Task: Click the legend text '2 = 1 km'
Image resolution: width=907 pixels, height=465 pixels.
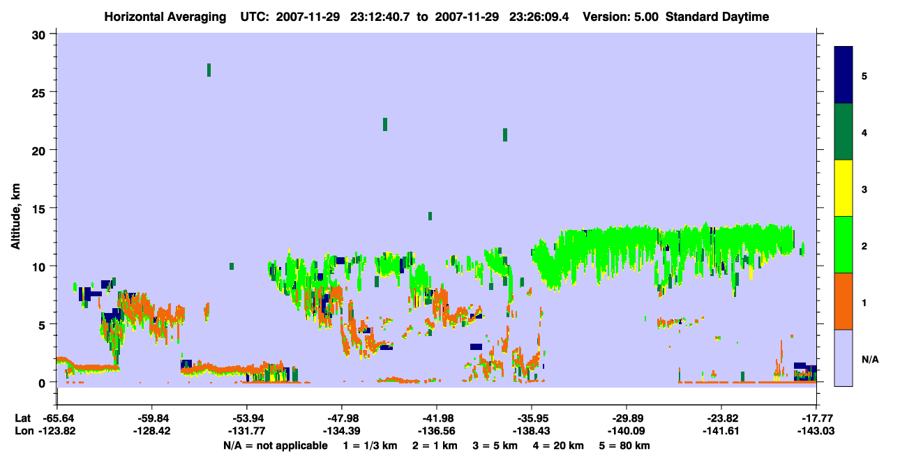Action: click(435, 445)
